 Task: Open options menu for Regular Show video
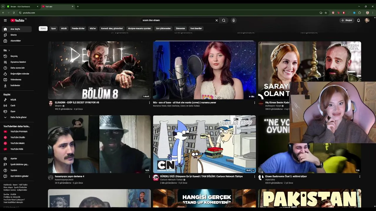[254, 177]
